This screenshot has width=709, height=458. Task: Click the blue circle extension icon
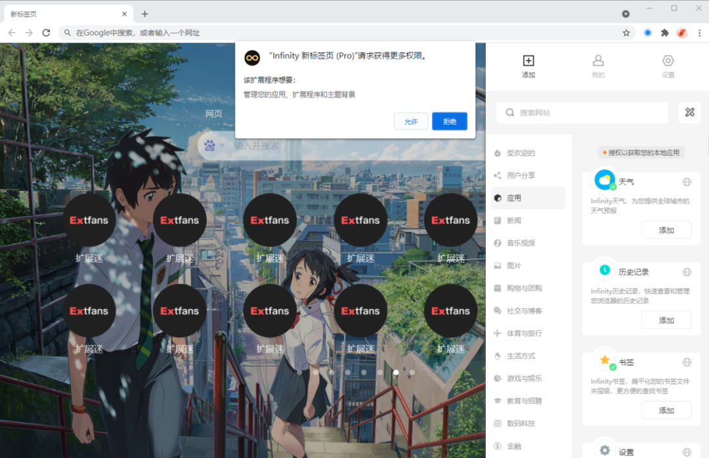tap(647, 33)
